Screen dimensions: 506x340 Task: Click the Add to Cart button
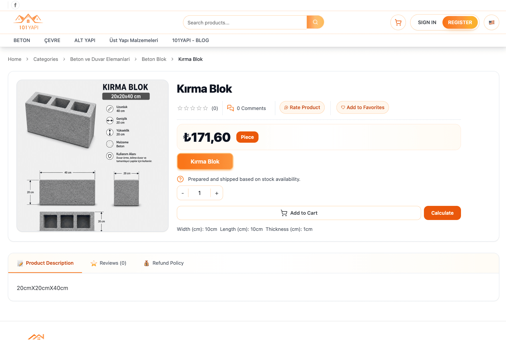pyautogui.click(x=299, y=213)
